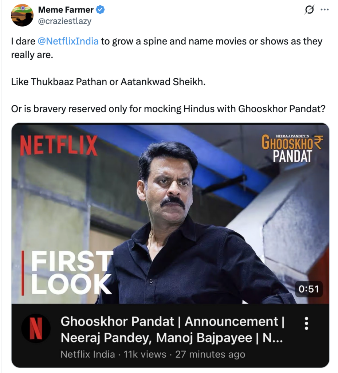Click the Ghooskhor Pandat sentence in the tweet
Image resolution: width=338 pixels, height=373 pixels.
point(168,109)
